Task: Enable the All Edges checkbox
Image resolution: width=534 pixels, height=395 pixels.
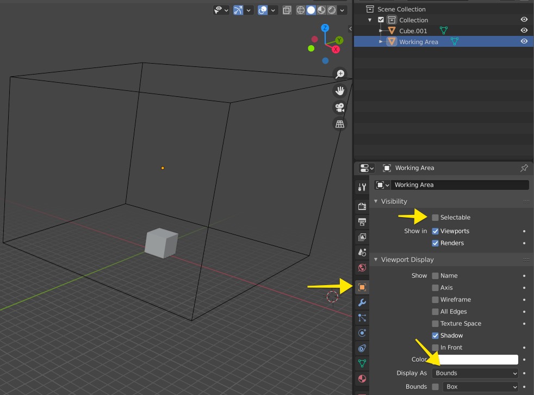Action: tap(435, 312)
